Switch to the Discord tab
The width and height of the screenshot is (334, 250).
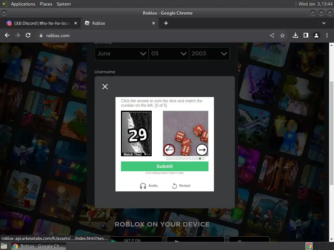pos(42,23)
